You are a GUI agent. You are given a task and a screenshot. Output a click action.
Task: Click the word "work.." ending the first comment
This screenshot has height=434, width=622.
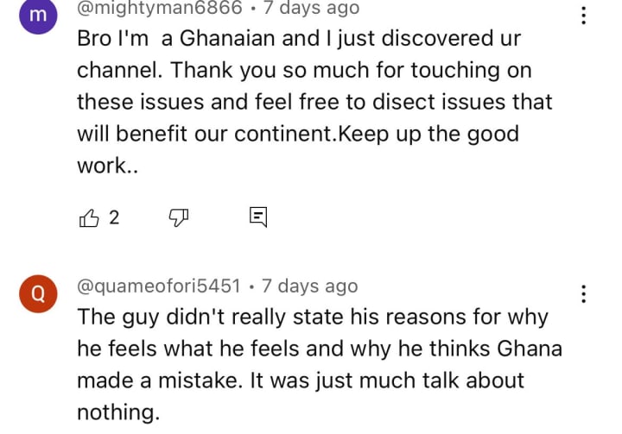point(107,166)
